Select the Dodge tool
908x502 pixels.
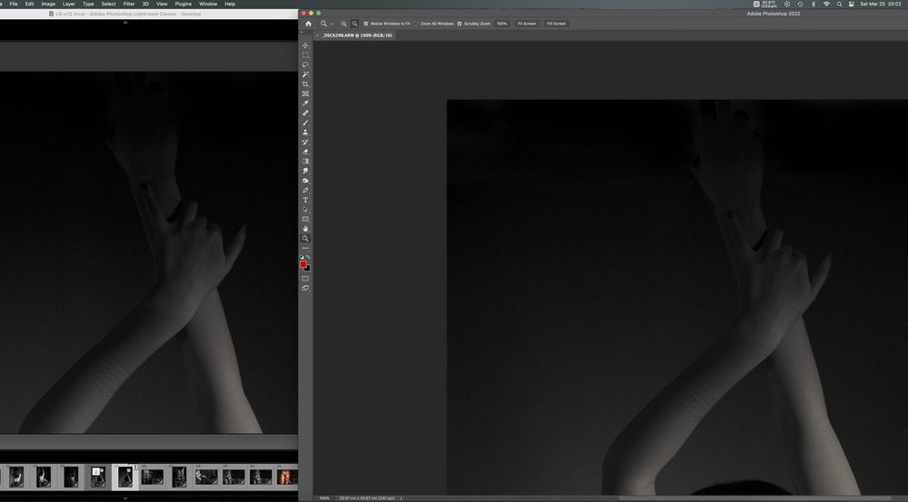click(305, 181)
